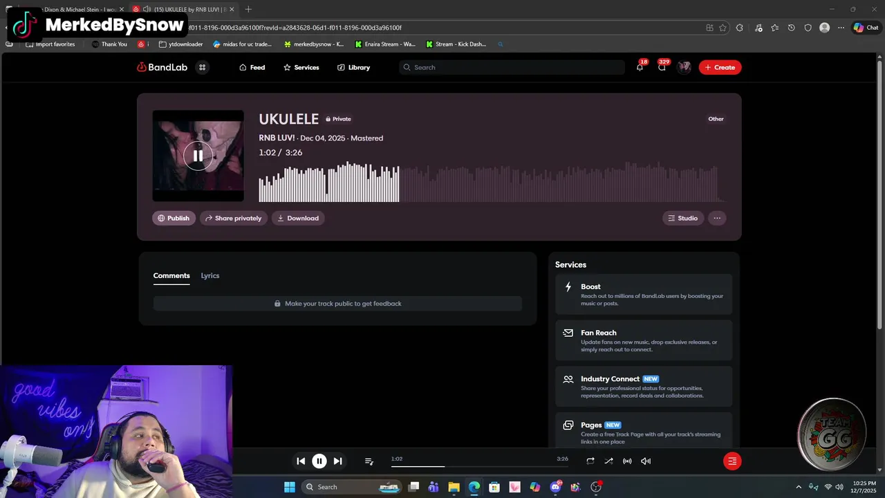Seek on the bottom player progress bar
This screenshot has width=885, height=498.
tap(480, 466)
